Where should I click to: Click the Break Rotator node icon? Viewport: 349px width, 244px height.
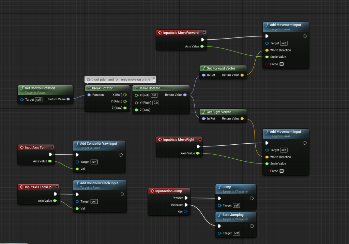point(89,88)
